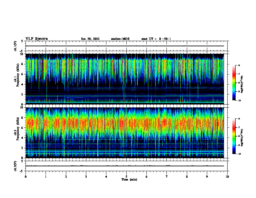Click the time axis tick label "9"

point(207,177)
